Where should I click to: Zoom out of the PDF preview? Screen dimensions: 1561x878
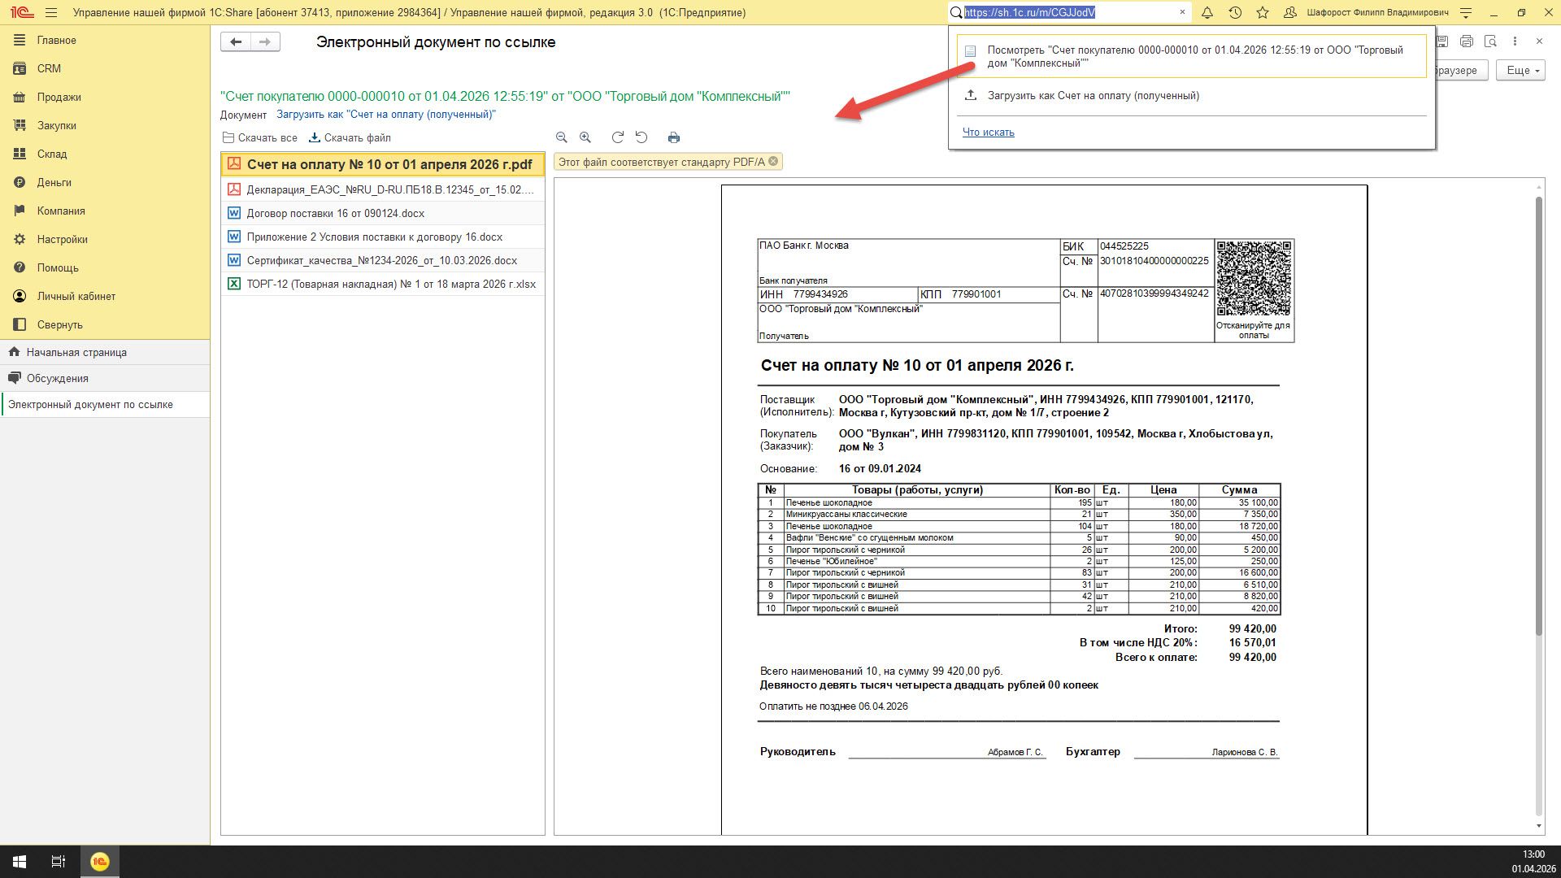tap(561, 137)
